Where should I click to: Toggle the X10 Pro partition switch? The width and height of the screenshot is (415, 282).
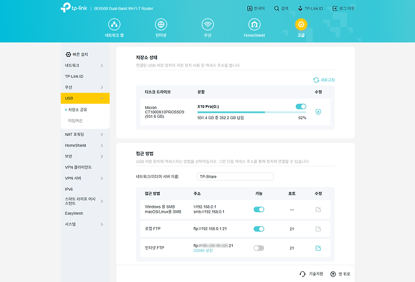(x=300, y=107)
